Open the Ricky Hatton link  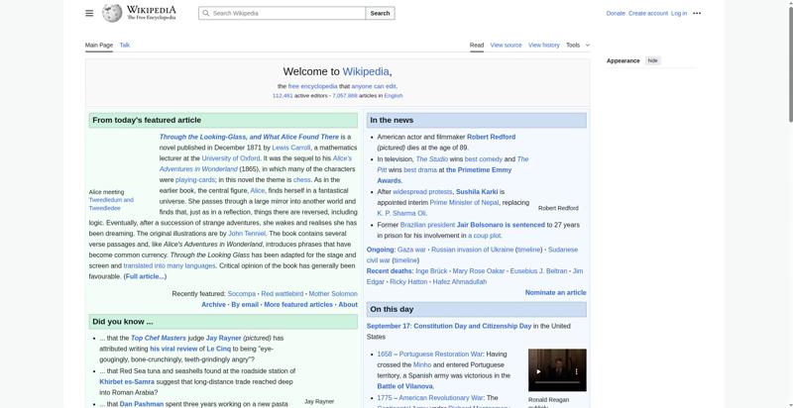point(408,282)
